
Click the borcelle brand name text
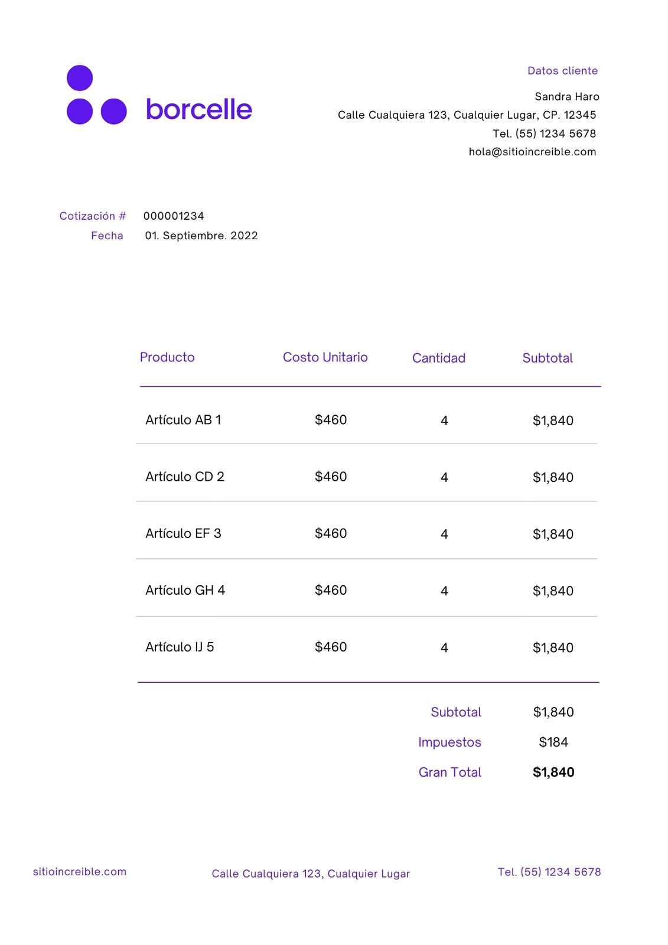click(x=199, y=109)
